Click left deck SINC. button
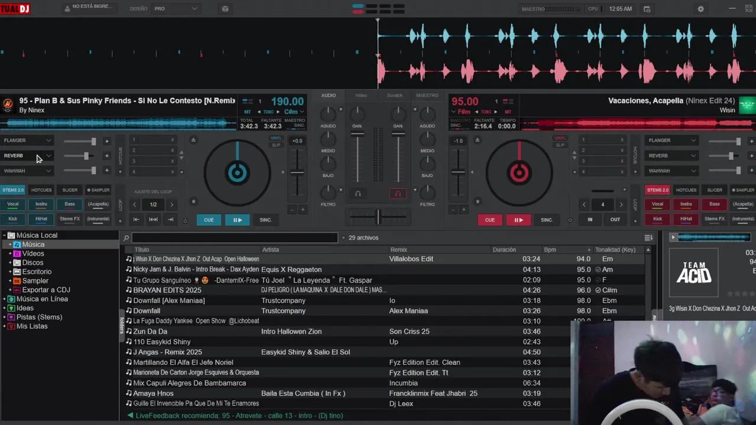The image size is (756, 425). 266,220
